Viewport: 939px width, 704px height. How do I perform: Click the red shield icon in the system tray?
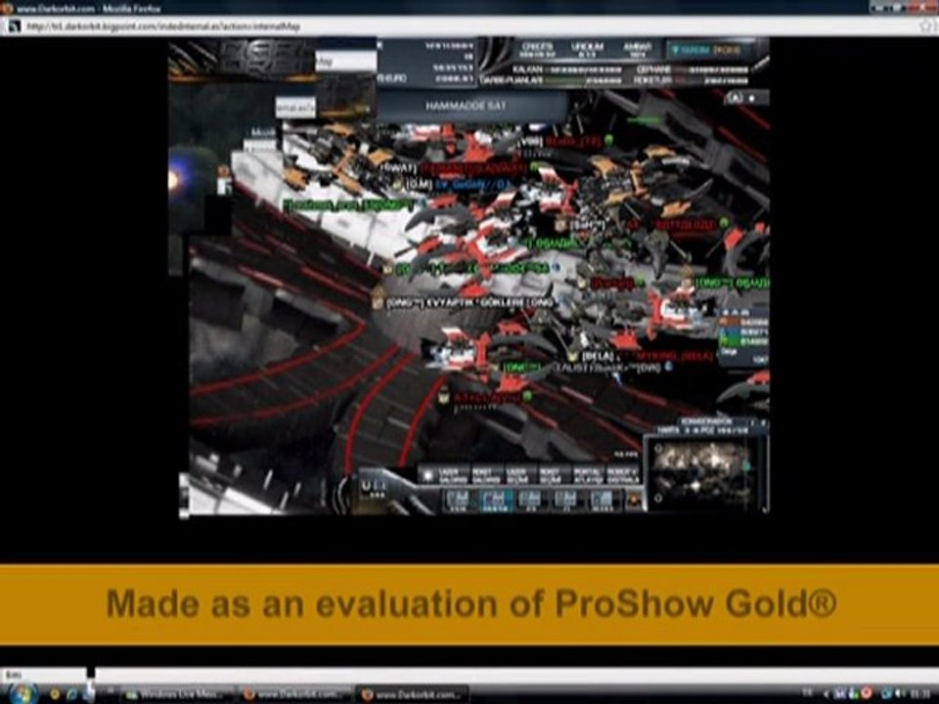click(x=866, y=694)
